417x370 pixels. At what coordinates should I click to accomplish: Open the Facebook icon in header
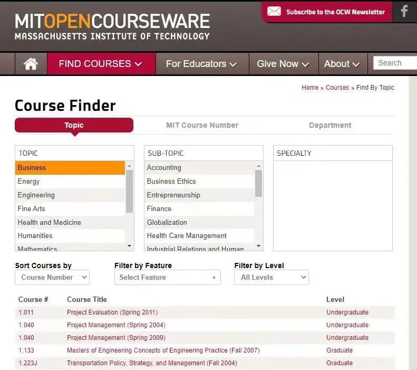[x=404, y=11]
